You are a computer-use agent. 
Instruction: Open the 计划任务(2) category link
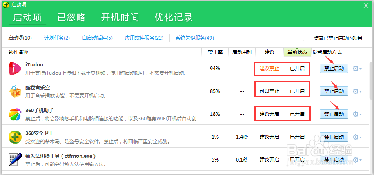pyautogui.click(x=57, y=38)
